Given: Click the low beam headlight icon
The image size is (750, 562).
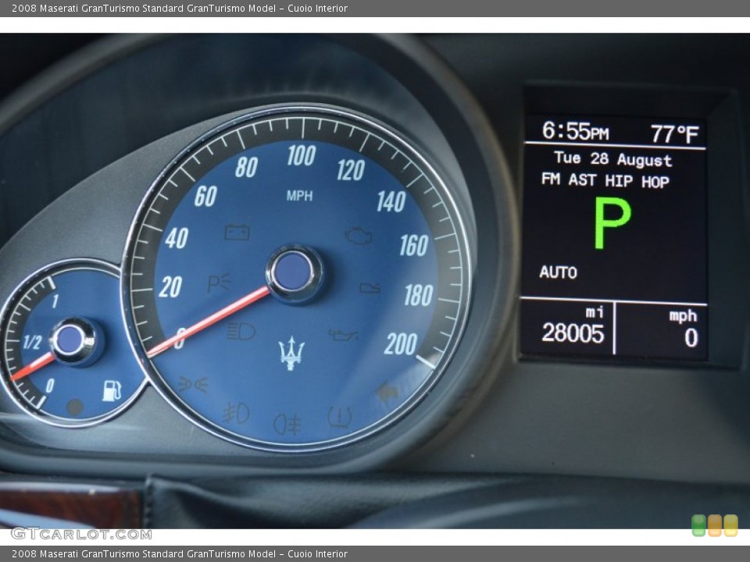Looking at the screenshot, I should point(241,331).
